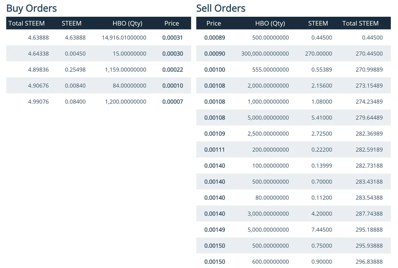This screenshot has width=398, height=268.
Task: Select 'STEEM' column header in Buy Orders table
Action: click(x=72, y=23)
